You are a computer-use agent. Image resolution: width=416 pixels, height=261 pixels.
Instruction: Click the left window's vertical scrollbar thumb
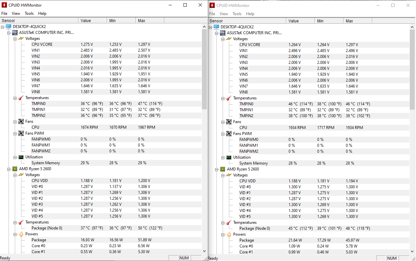pos(204,69)
